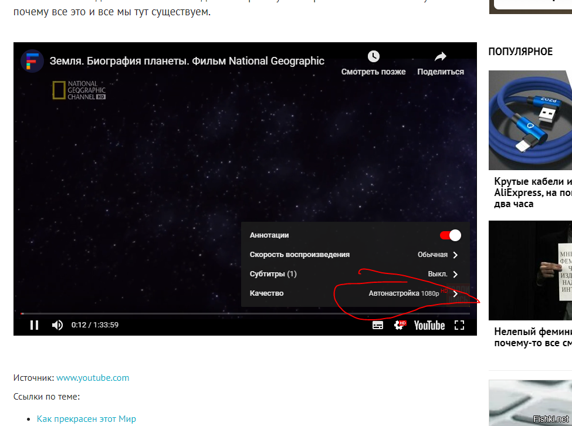Open link Как прекрасен этот Мир
572x426 pixels.
pyautogui.click(x=86, y=418)
